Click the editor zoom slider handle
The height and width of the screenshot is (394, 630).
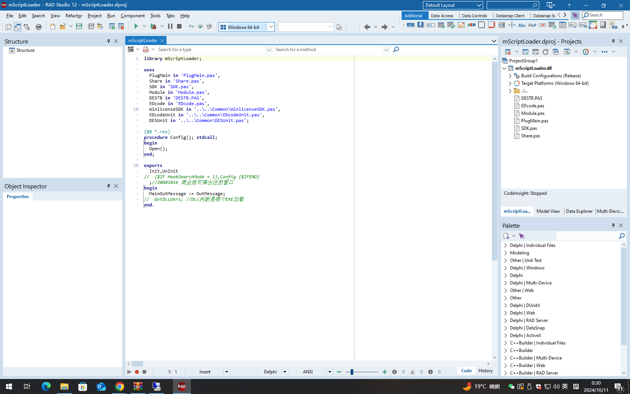pyautogui.click(x=352, y=372)
